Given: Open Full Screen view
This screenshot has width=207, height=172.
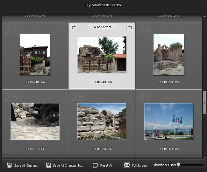Looking at the screenshot, I should pyautogui.click(x=139, y=165).
